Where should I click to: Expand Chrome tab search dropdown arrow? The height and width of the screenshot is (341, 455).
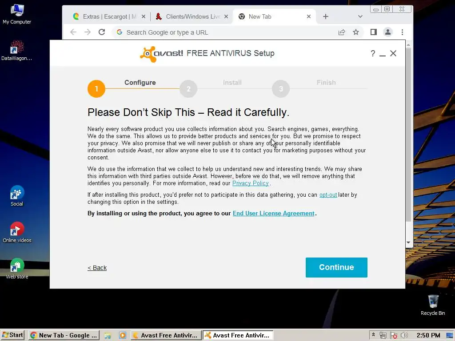tap(360, 16)
